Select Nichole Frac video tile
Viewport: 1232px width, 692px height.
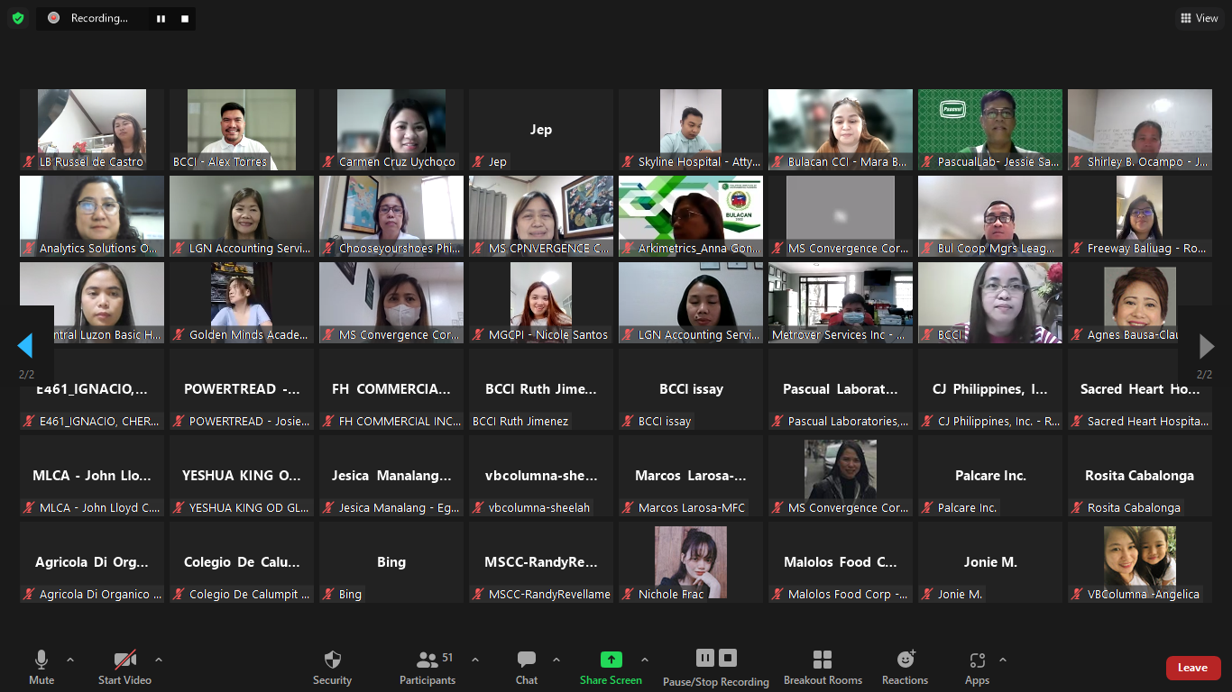pyautogui.click(x=691, y=562)
